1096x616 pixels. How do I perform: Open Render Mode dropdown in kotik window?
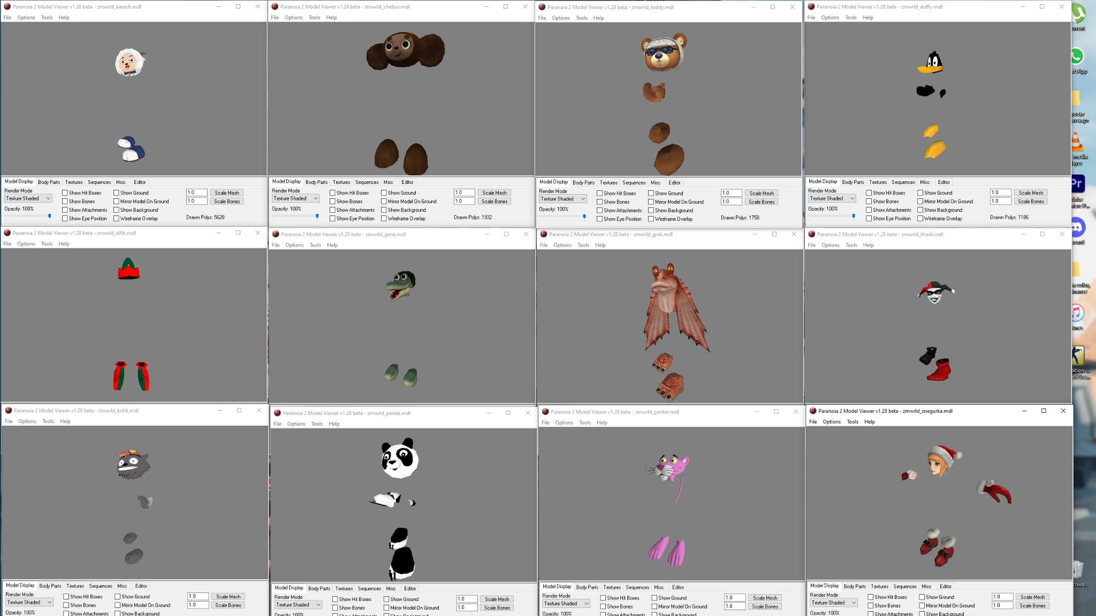(x=29, y=602)
